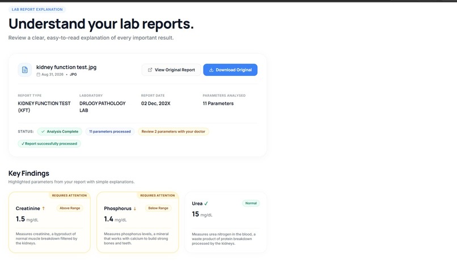The height and width of the screenshot is (264, 457).
Task: Click the Above Range badge on Creatinine card
Action: tap(70, 208)
